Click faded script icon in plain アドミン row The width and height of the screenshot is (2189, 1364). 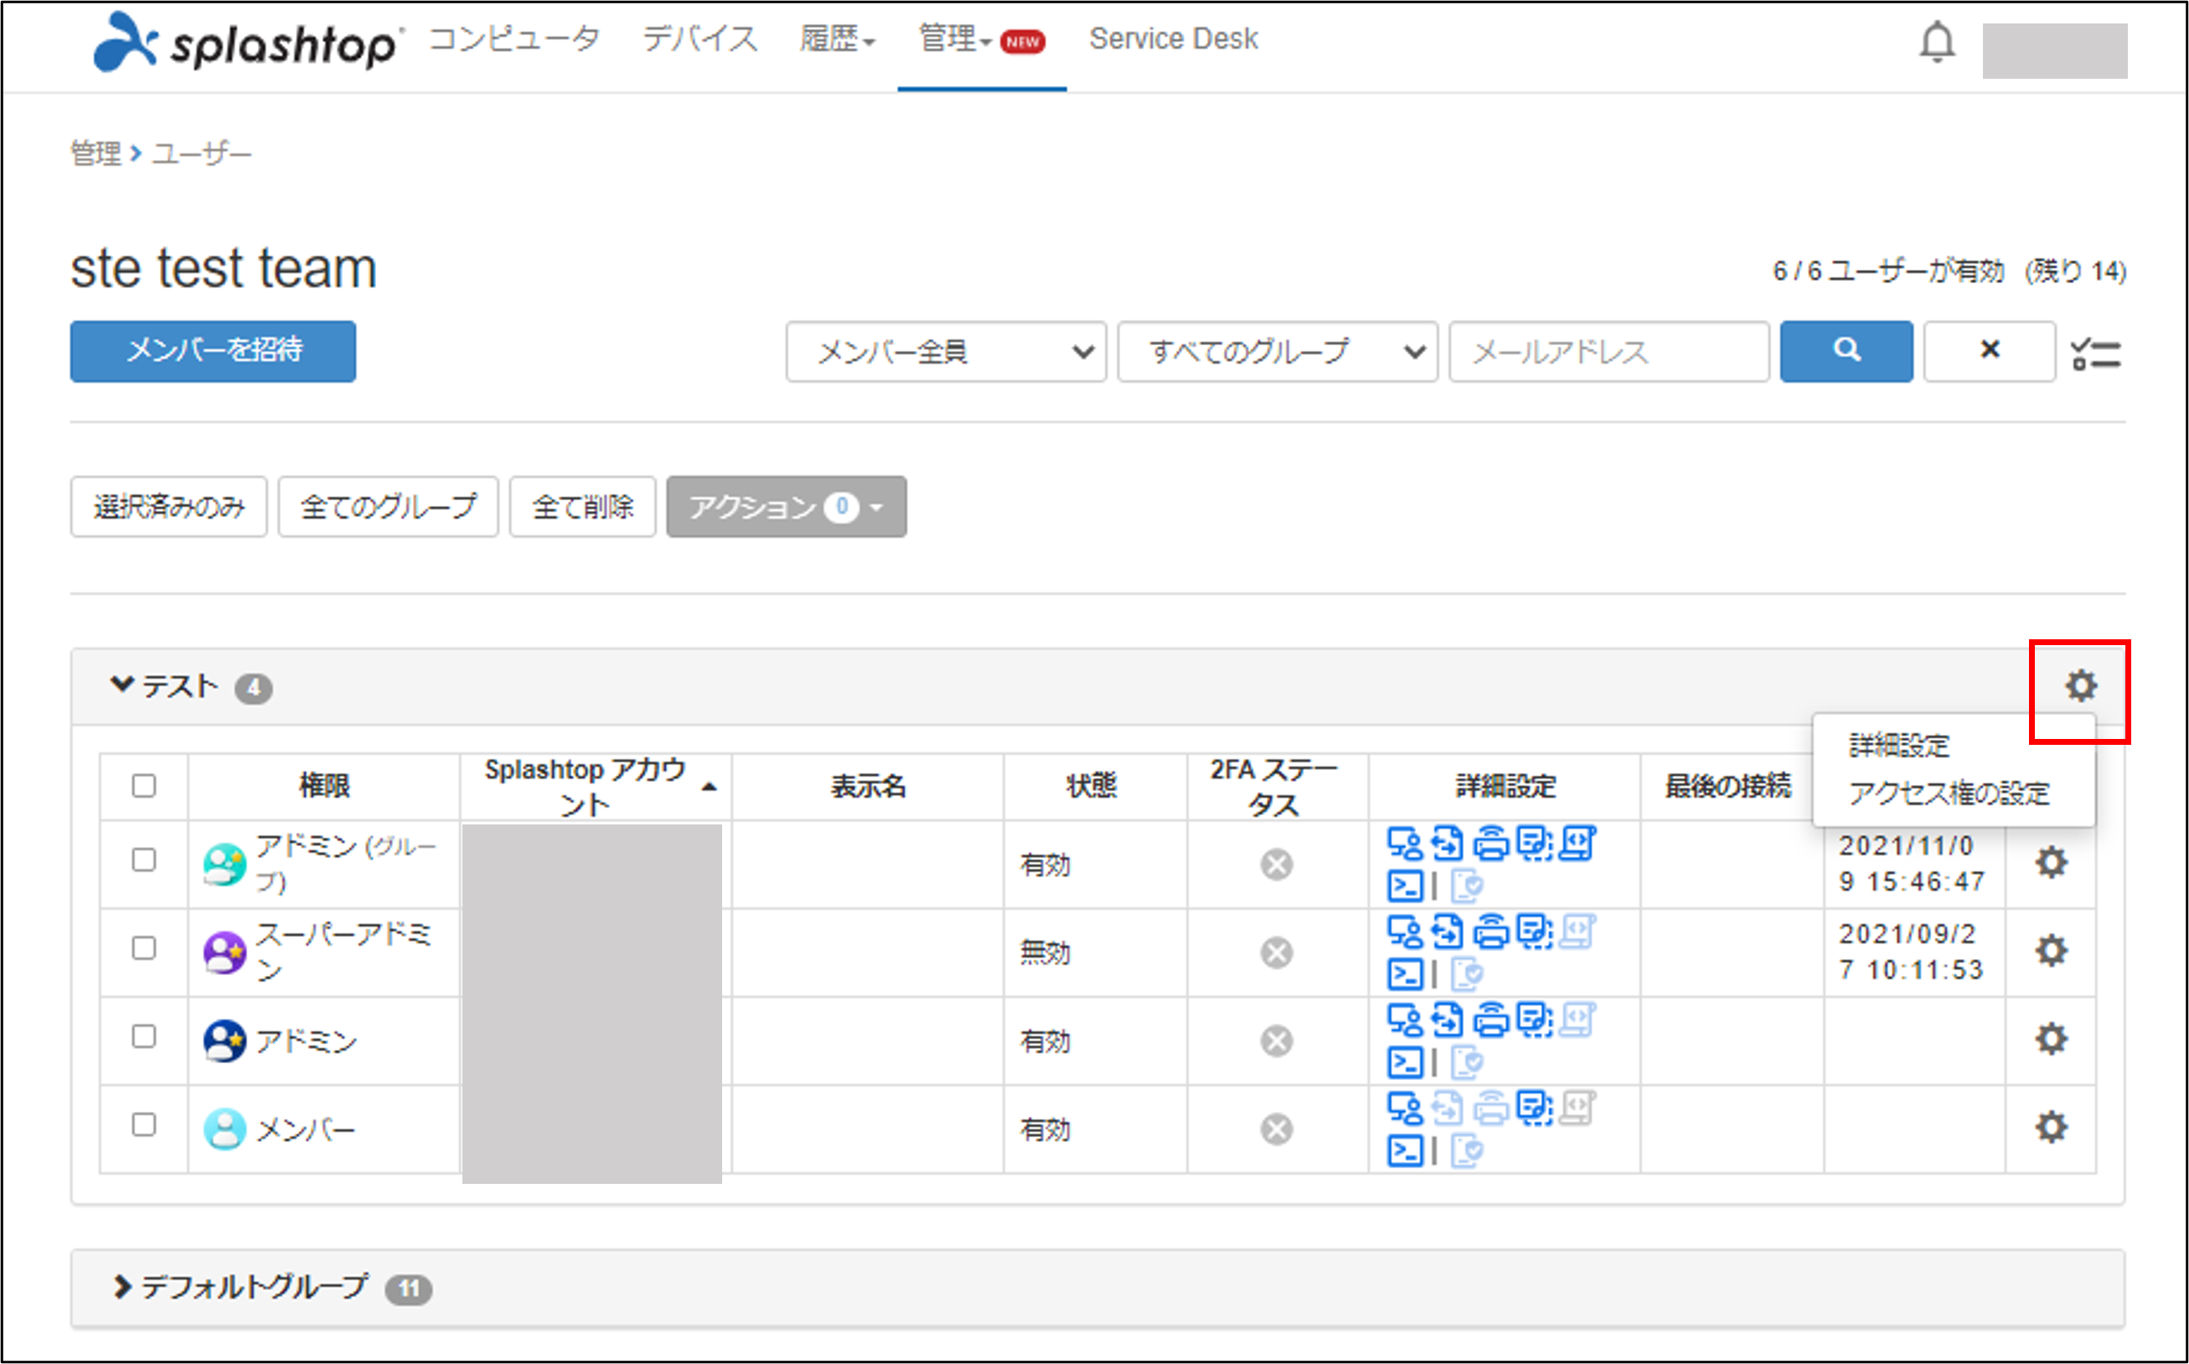1577,1020
